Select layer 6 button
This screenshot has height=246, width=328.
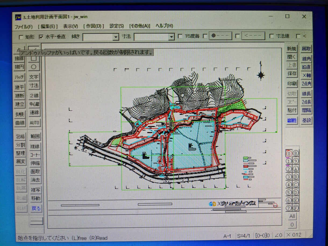coord(288,200)
